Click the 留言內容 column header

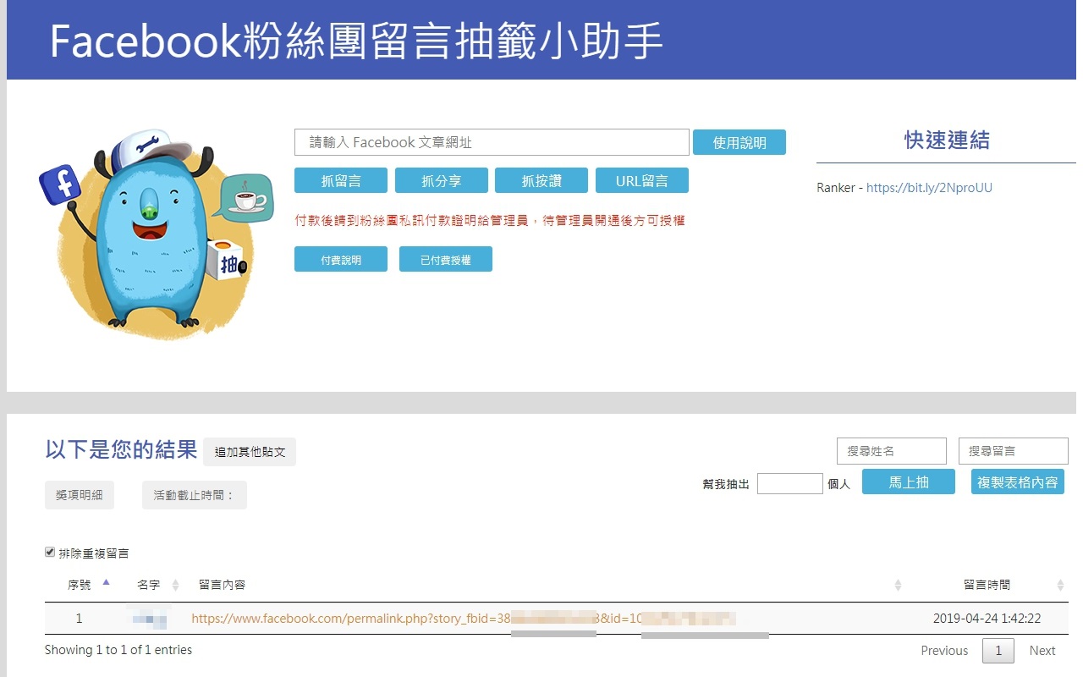tap(222, 585)
